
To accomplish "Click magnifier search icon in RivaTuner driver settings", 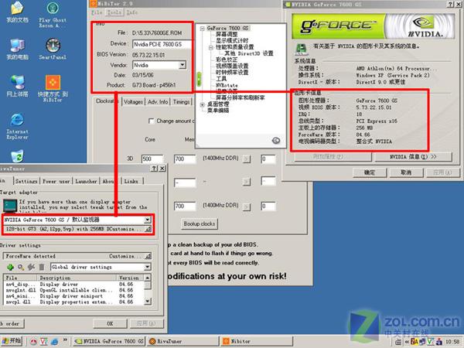I will tap(21, 268).
